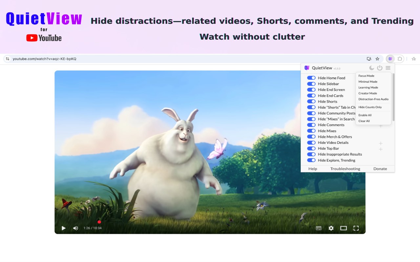Toggle subtitles icon in the video player

(x=319, y=228)
